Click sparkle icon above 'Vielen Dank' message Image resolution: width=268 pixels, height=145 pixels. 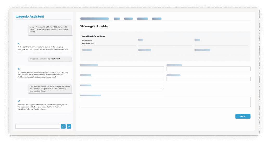(19, 44)
